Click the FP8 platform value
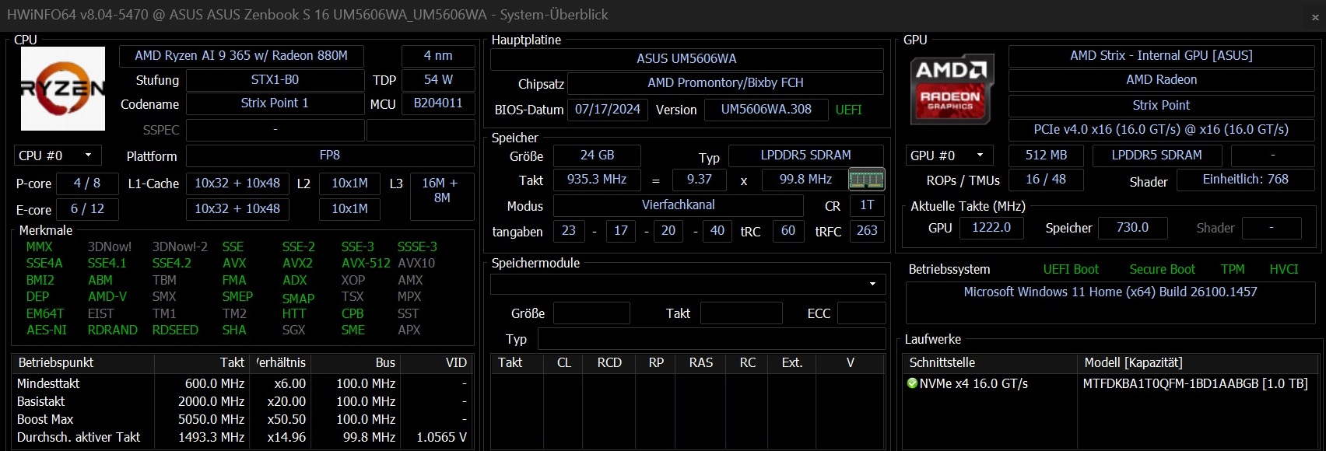Image resolution: width=1326 pixels, height=451 pixels. [330, 156]
